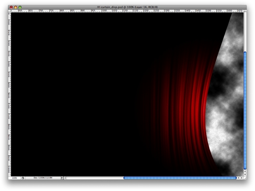Click the horizontal ruler at top
Screen dimensions: 255x191
tap(127, 11)
